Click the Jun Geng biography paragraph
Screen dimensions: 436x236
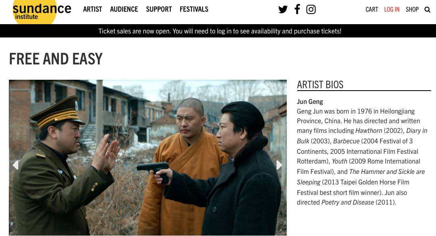coord(362,157)
